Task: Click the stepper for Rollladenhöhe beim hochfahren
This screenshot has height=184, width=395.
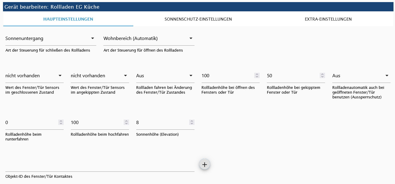Action: click(x=126, y=122)
